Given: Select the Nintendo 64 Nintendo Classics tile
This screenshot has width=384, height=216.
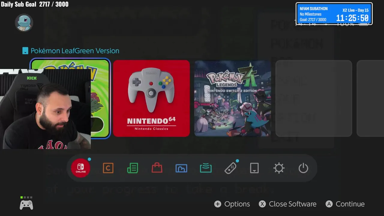Looking at the screenshot, I should (x=151, y=98).
